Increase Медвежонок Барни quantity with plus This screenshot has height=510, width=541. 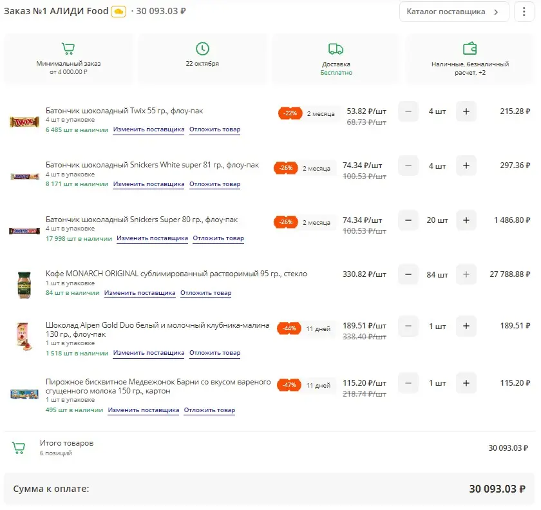tap(466, 383)
